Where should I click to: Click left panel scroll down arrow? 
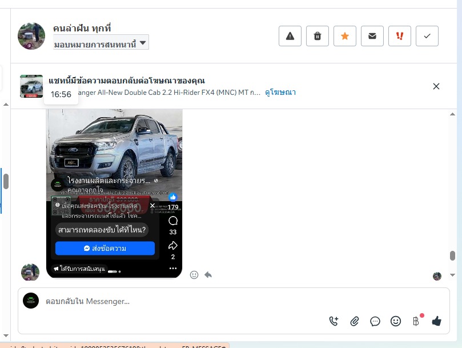[x=6, y=335]
